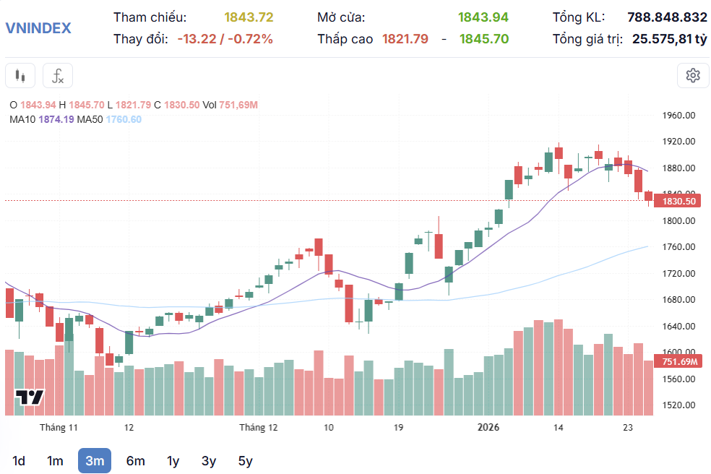711x474 pixels.
Task: Click the Tháng 12 label on time axis
Action: click(x=259, y=428)
